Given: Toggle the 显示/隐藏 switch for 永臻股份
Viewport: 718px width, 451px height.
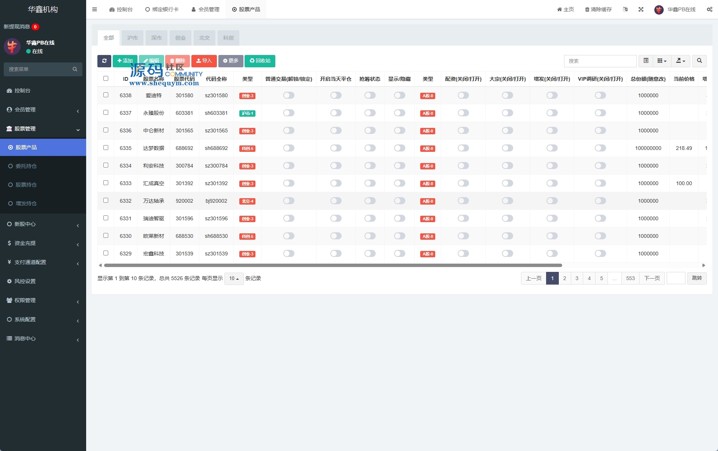Looking at the screenshot, I should (x=399, y=113).
